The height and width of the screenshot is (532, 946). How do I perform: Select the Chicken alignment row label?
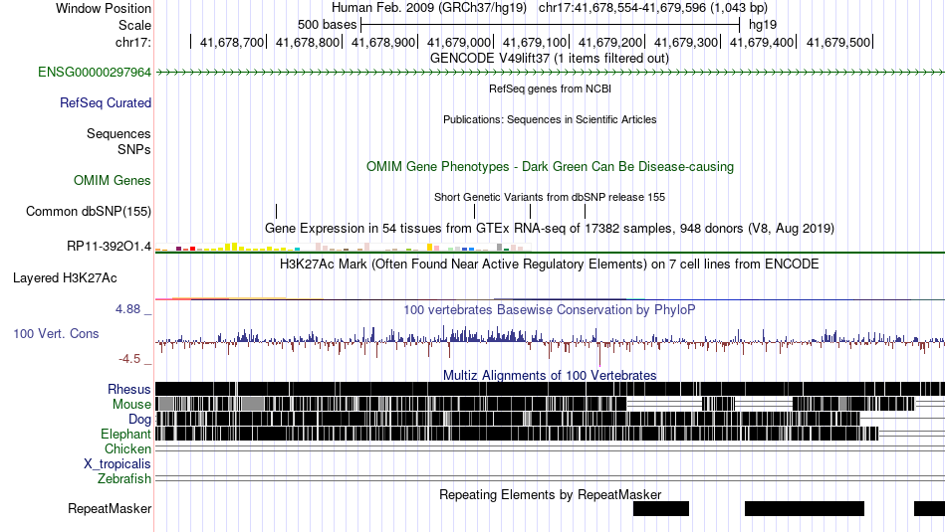127,448
